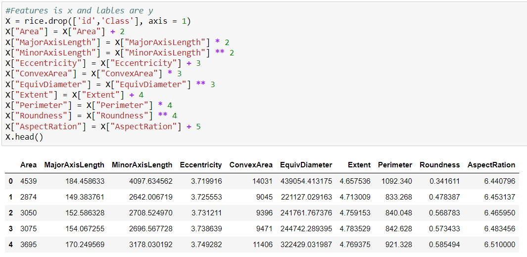Click the AspectRation column header

pyautogui.click(x=491, y=165)
